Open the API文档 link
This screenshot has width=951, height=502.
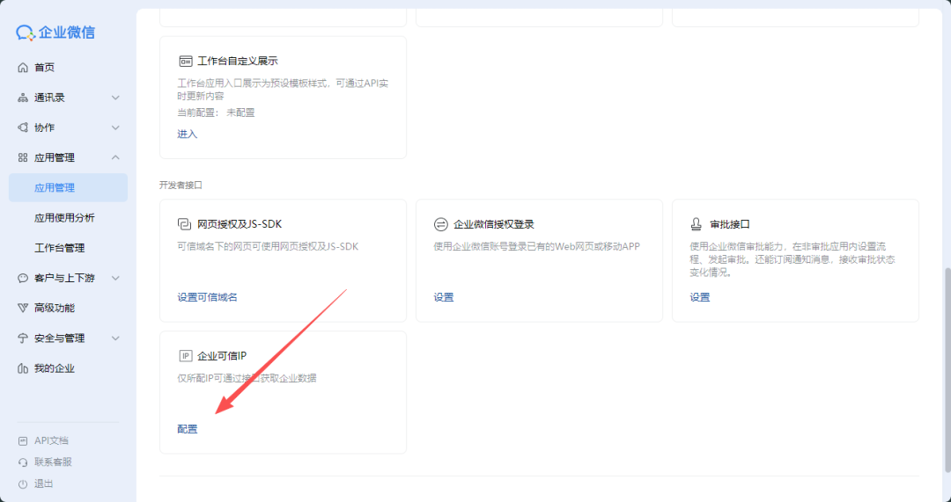click(x=51, y=440)
